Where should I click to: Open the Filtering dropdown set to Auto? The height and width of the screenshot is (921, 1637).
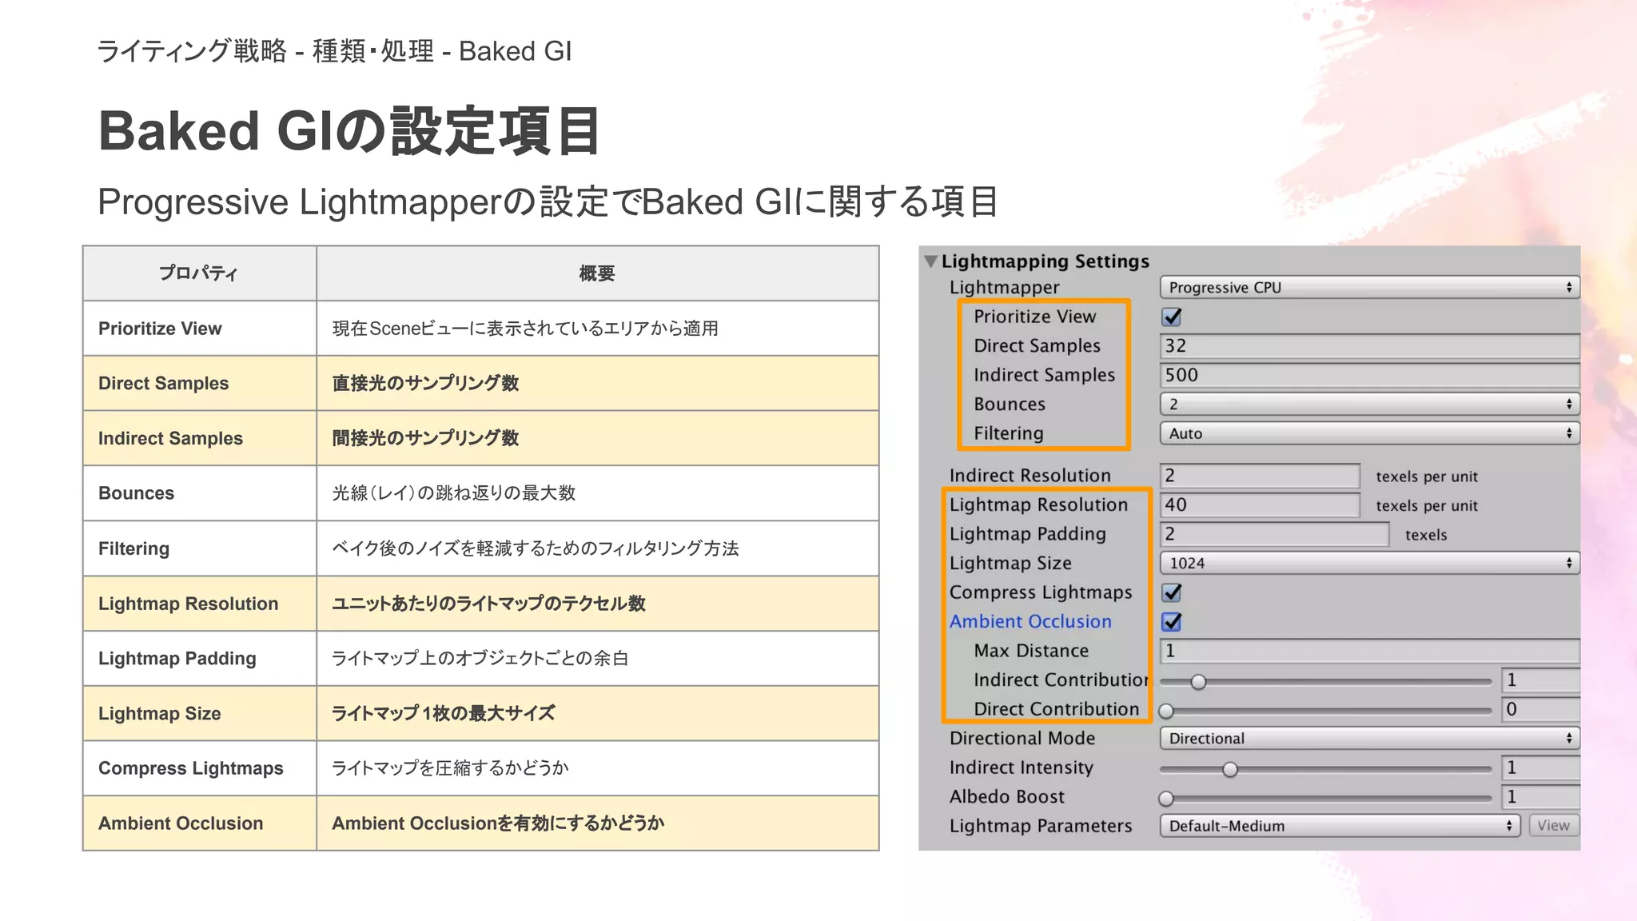[x=1369, y=433]
